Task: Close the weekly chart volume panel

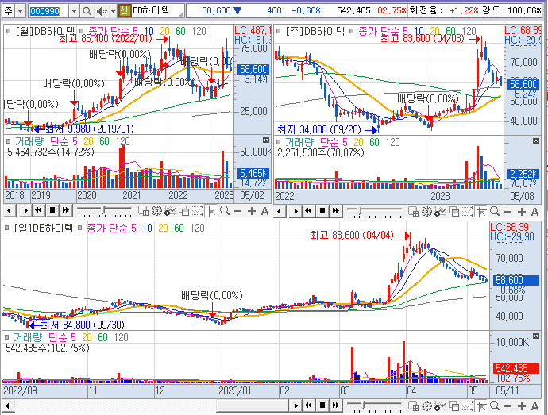Action: click(536, 140)
